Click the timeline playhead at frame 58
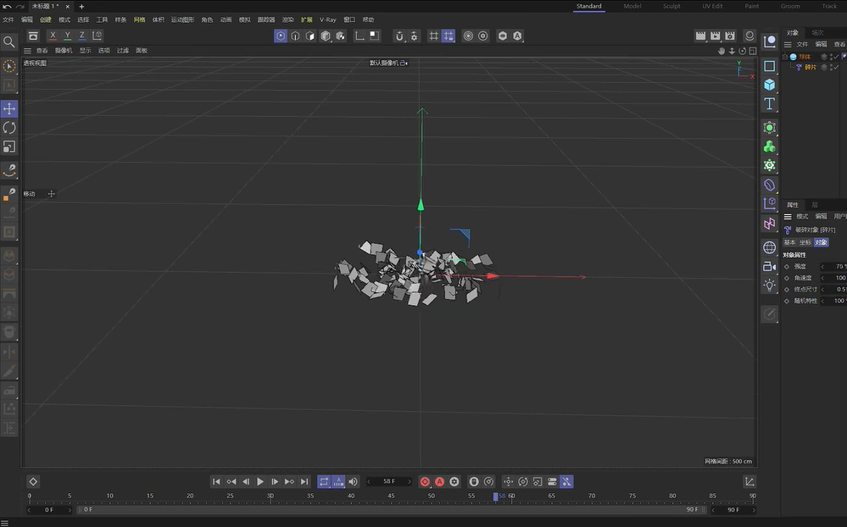This screenshot has width=847, height=527. click(496, 496)
